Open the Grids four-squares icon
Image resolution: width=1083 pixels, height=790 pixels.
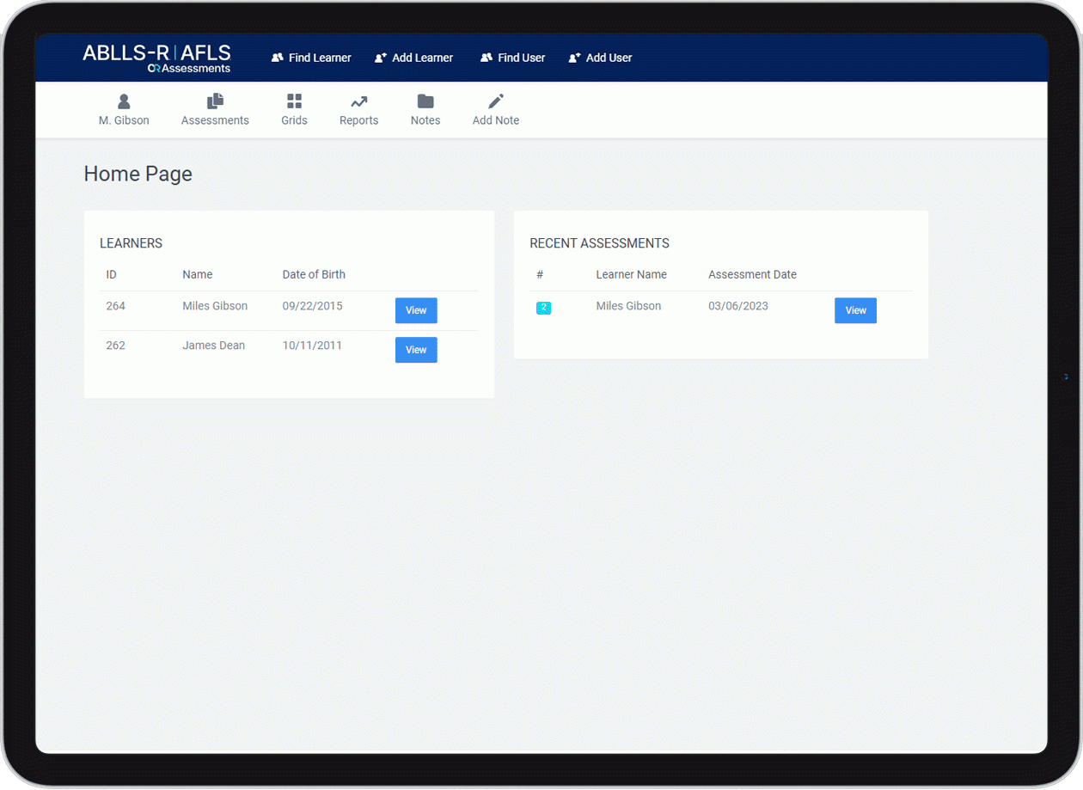[294, 101]
